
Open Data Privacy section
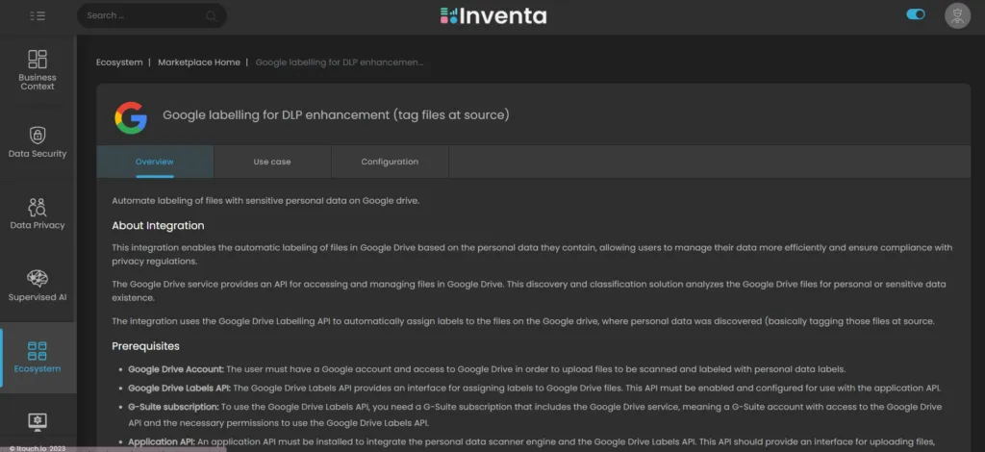click(x=38, y=214)
